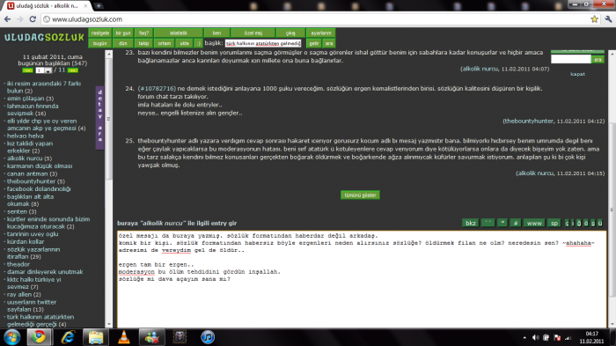Insert ü character button

pyautogui.click(x=600, y=223)
